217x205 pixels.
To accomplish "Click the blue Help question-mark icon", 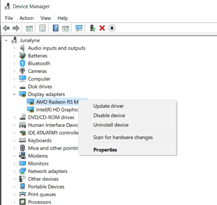I will [56, 28].
